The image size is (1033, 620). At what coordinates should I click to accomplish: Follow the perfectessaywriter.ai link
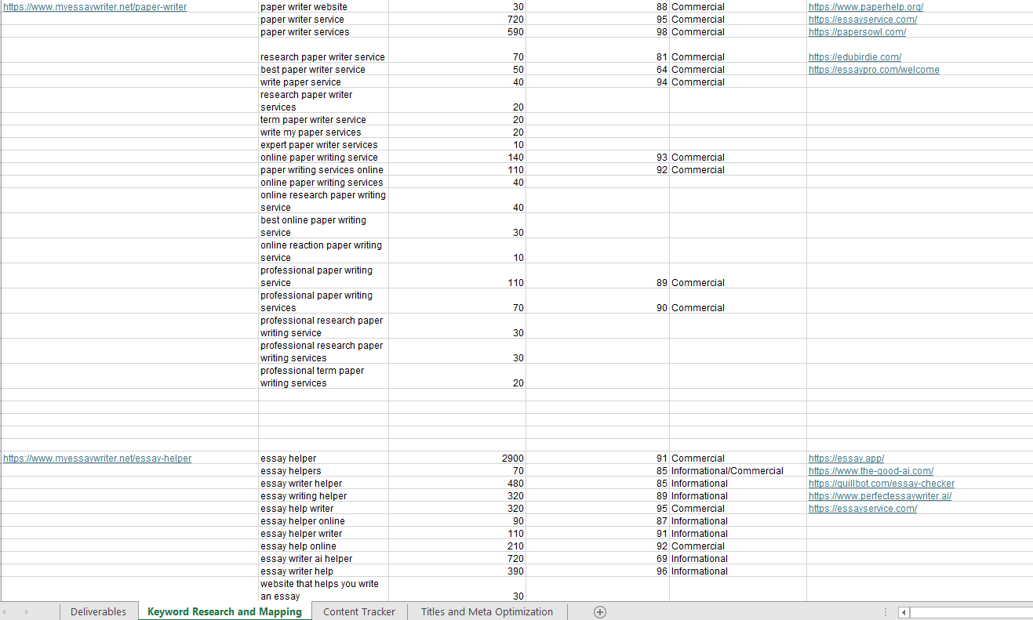tap(880, 496)
